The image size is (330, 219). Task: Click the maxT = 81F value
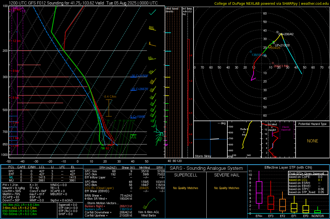[x=37, y=194]
